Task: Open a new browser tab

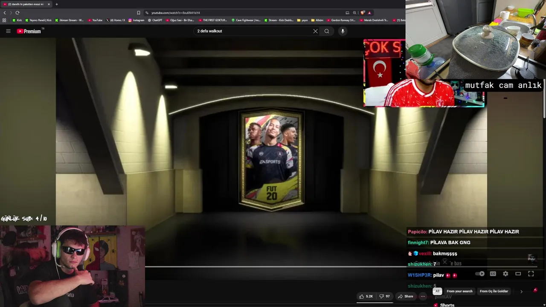Action: [x=57, y=4]
